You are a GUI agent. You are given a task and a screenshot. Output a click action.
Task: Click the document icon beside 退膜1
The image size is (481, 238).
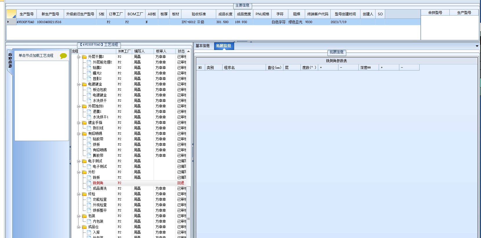89,112
